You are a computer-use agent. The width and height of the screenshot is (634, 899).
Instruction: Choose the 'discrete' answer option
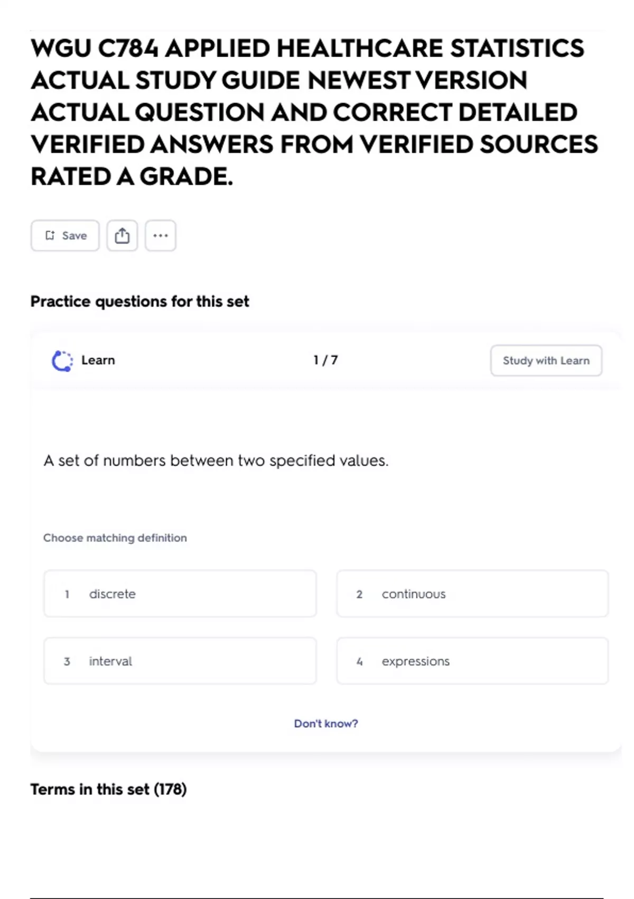pyautogui.click(x=180, y=594)
